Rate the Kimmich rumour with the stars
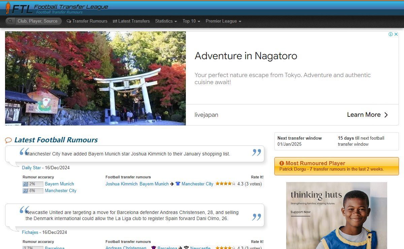Screen dimensions: 404x249 click(225, 184)
